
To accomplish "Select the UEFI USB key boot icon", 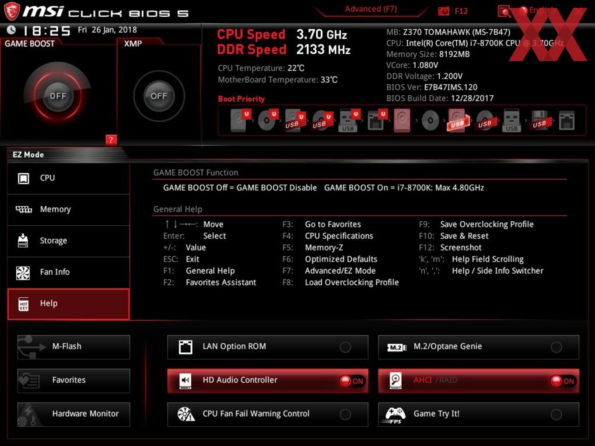I will [349, 121].
